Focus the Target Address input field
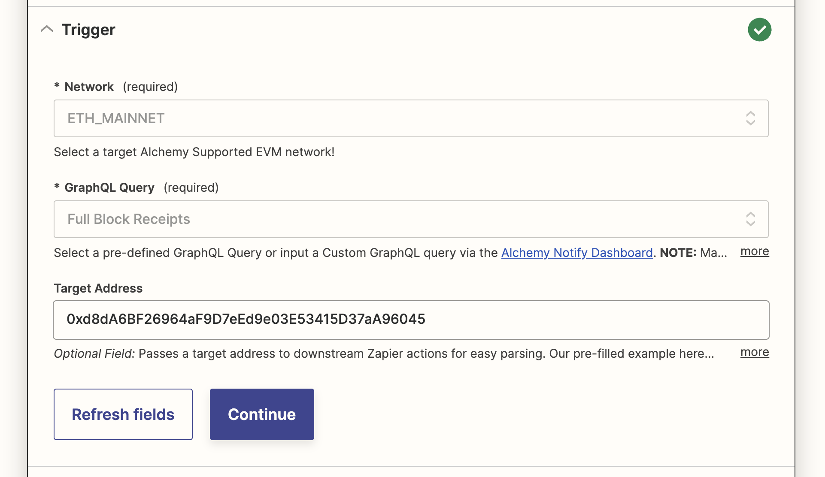825x477 pixels. pos(411,320)
